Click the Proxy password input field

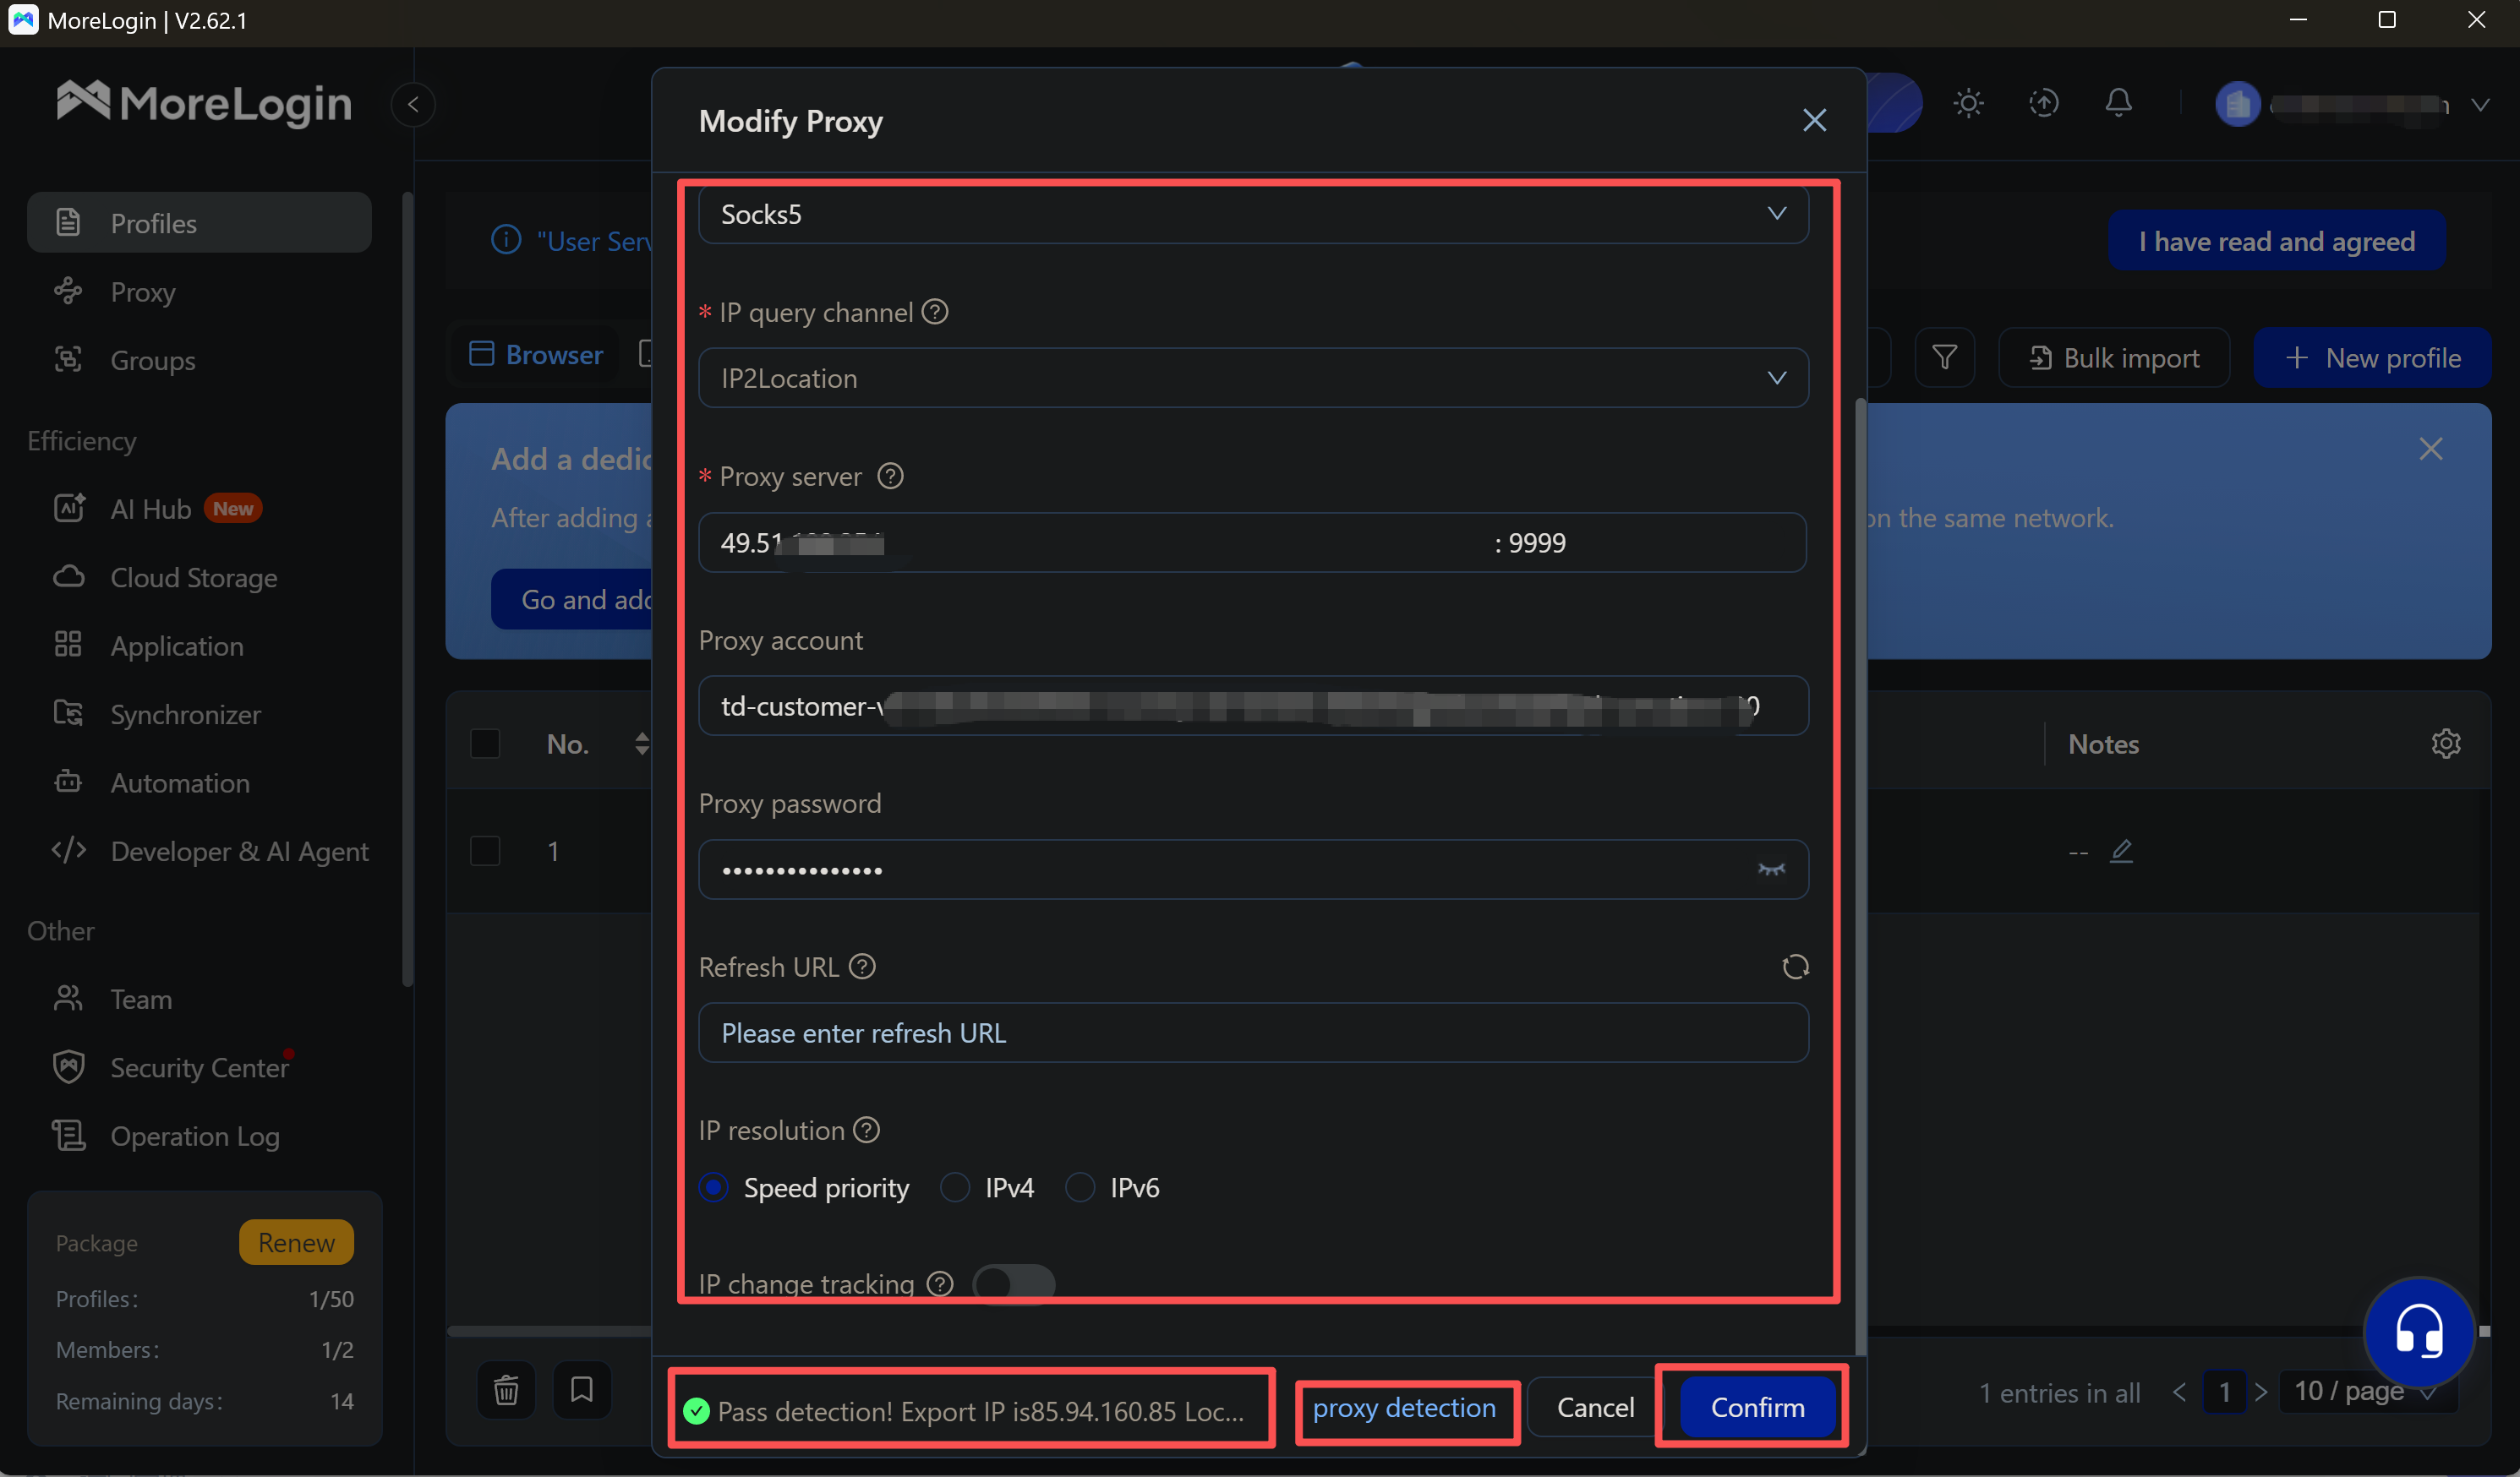coord(1253,869)
